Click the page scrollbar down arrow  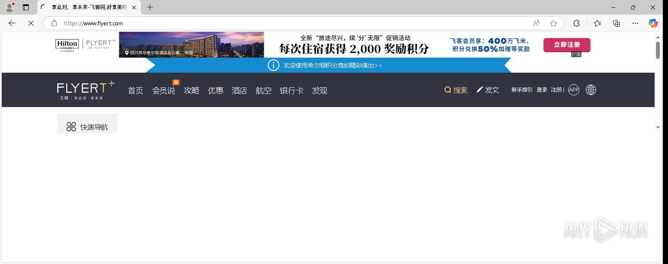tap(658, 127)
